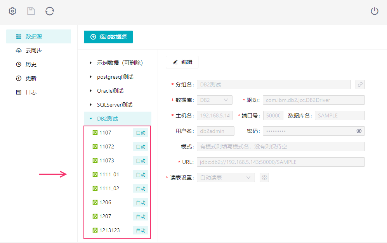Click the 自动 tag on row 1206
The image size is (387, 243).
[141, 202]
